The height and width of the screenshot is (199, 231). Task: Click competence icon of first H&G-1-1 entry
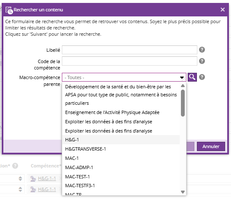click(33, 178)
